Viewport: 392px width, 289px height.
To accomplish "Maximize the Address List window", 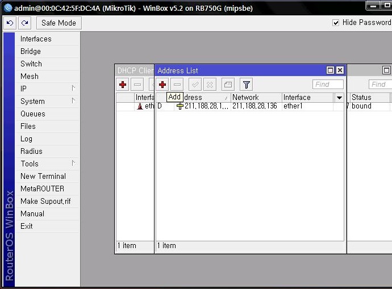I will point(330,70).
